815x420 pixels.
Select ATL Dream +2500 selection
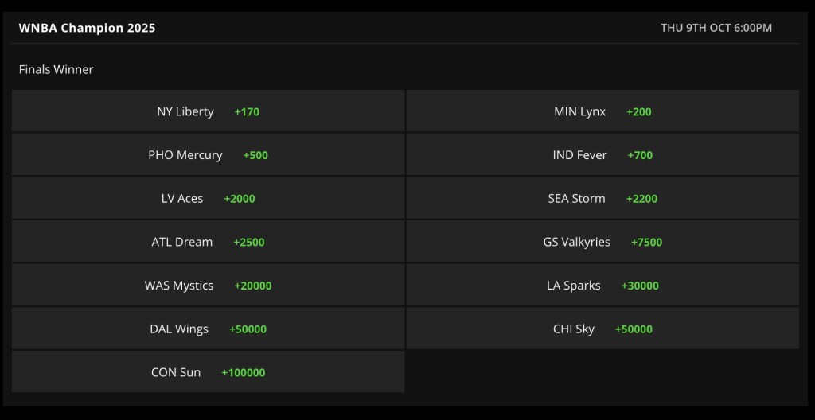coord(208,242)
